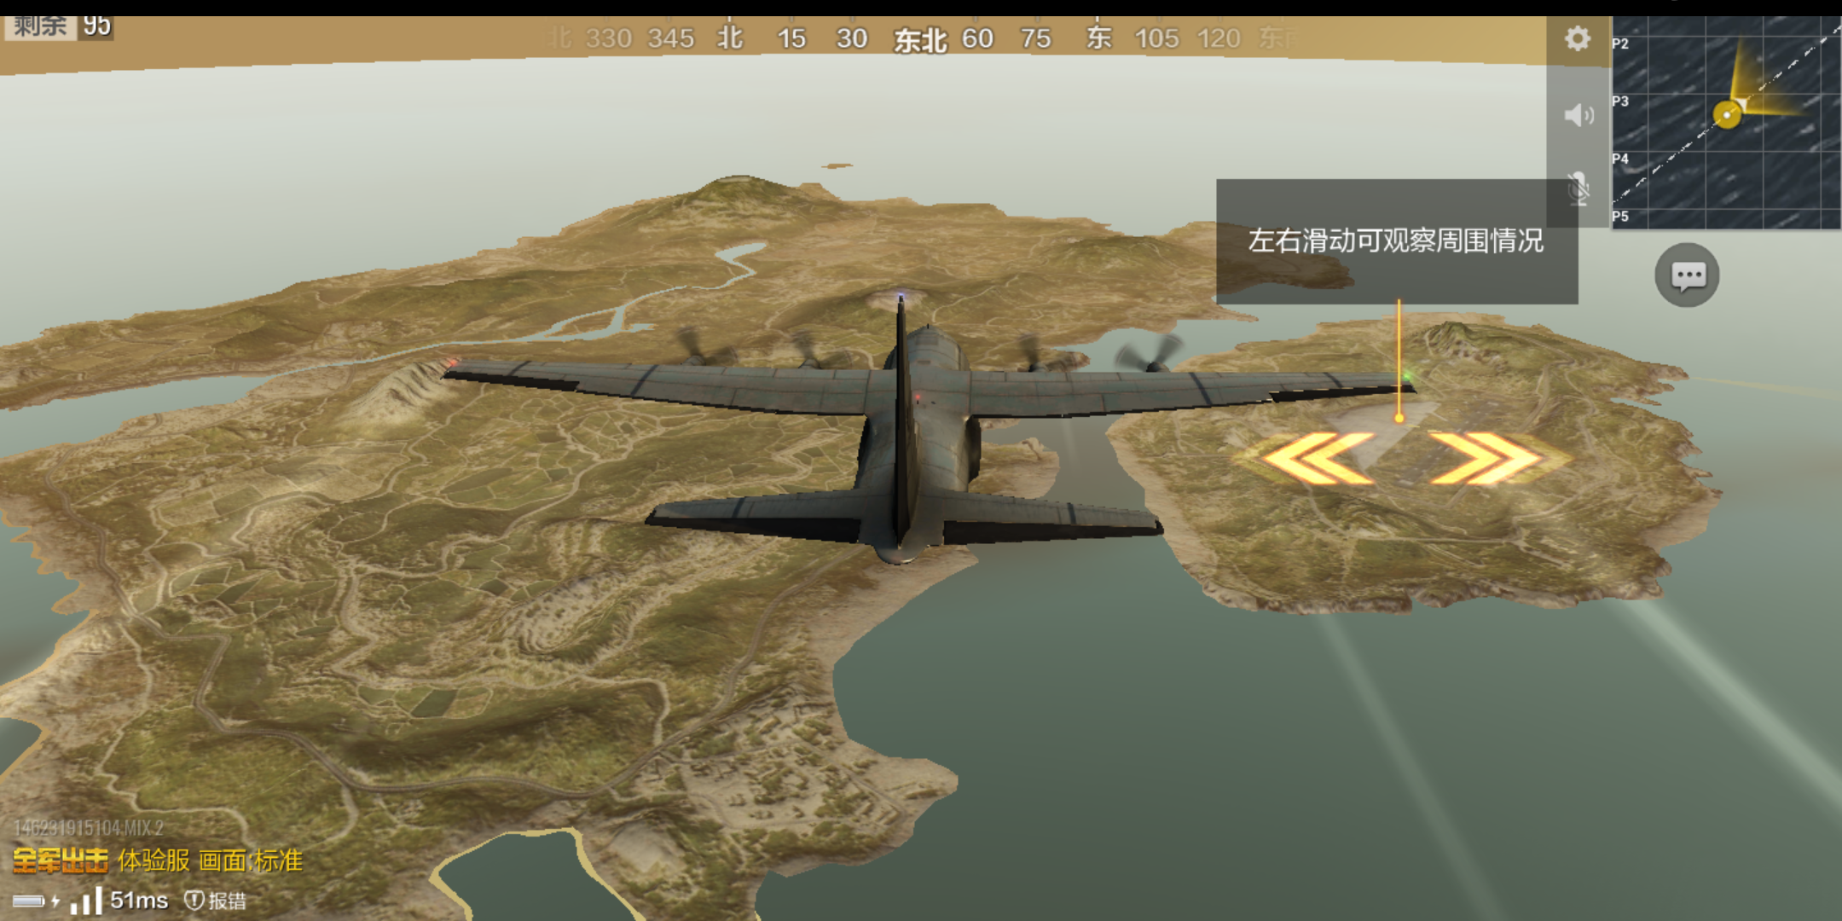This screenshot has height=921, width=1842.
Task: Open the minimap in the corner
Action: coord(1726,122)
